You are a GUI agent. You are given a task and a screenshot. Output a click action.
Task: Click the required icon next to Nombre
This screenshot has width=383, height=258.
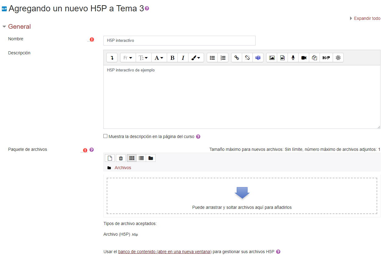pyautogui.click(x=92, y=39)
